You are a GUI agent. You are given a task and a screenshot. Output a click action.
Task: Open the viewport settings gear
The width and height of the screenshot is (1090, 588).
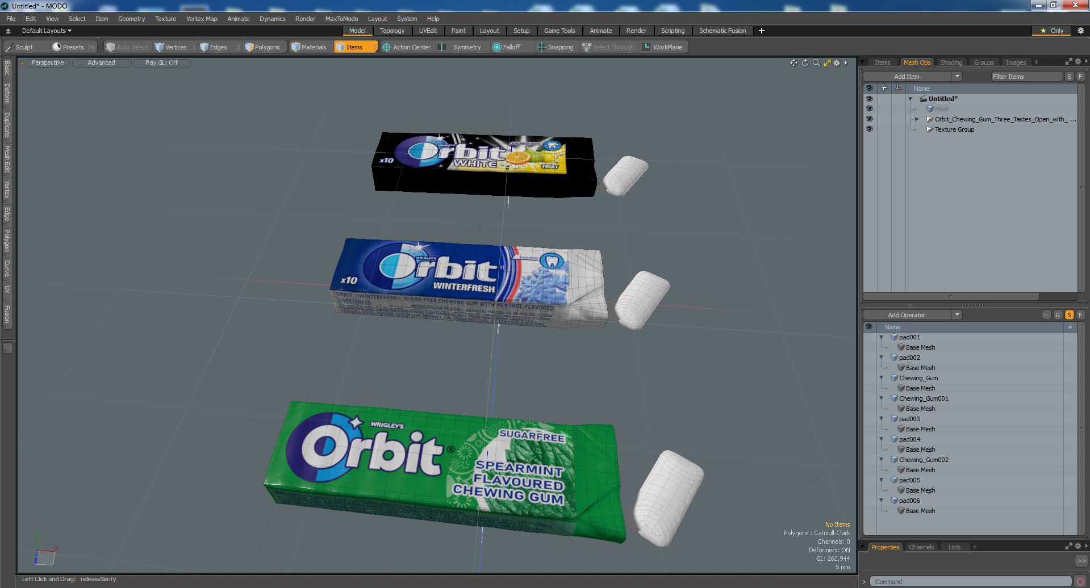(837, 63)
